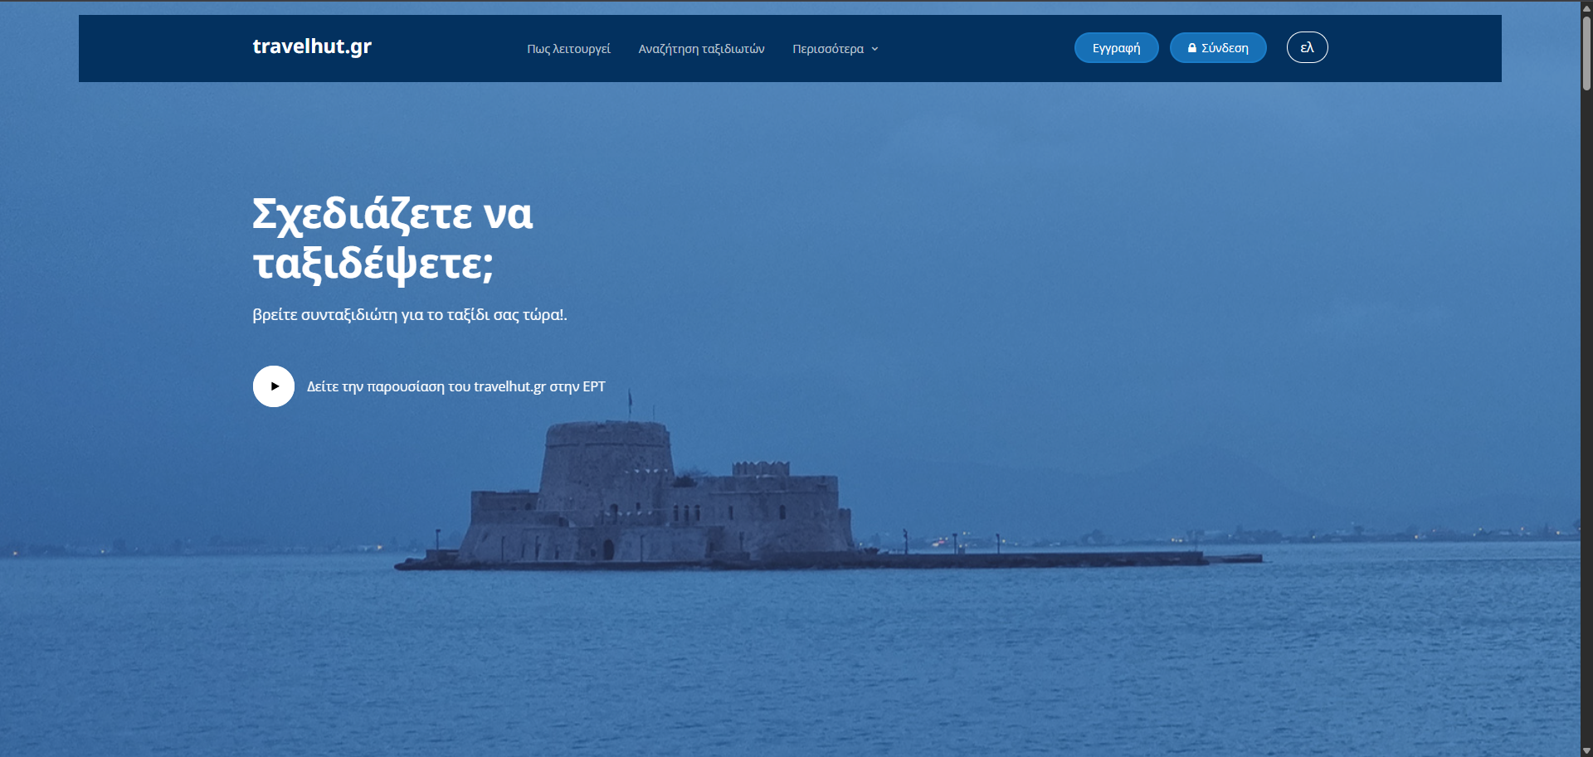The height and width of the screenshot is (757, 1593).
Task: Click the scrollbar down arrow
Action: tap(1586, 750)
